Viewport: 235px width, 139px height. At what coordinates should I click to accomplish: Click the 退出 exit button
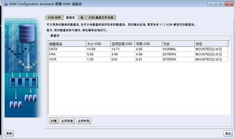pyautogui.click(x=228, y=133)
